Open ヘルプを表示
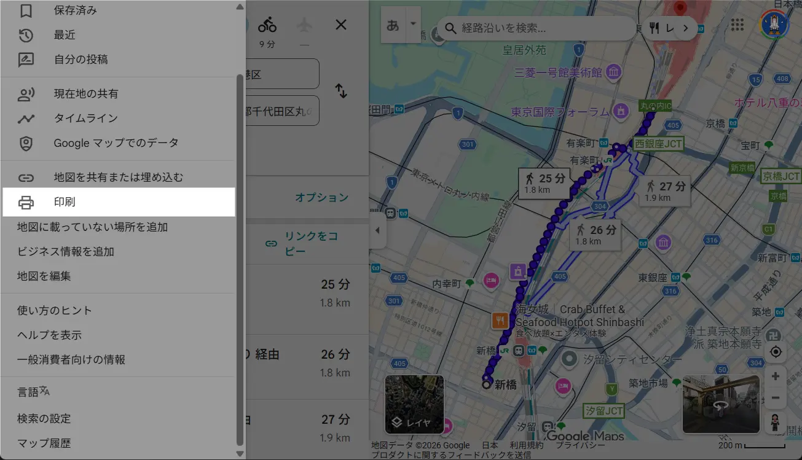802x460 pixels. click(118, 335)
